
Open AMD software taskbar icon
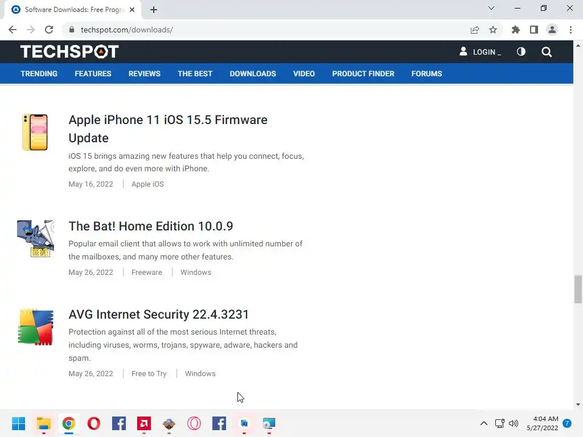pos(144,423)
